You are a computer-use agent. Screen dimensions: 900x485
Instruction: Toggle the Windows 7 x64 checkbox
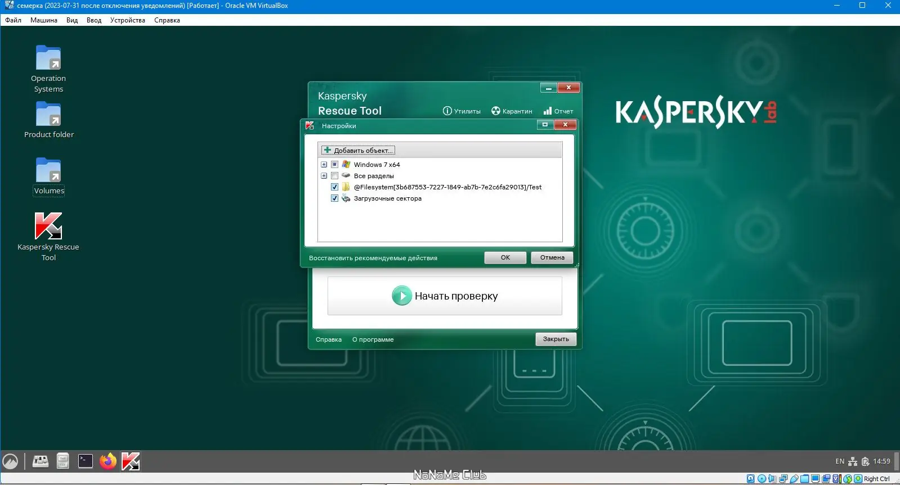click(x=334, y=165)
